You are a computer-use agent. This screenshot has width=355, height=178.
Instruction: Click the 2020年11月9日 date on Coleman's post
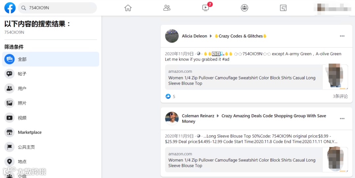coord(179,136)
